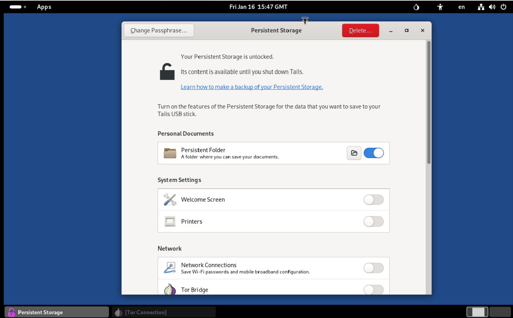Enable the Tor Bridge switch
The image size is (513, 318).
click(374, 289)
